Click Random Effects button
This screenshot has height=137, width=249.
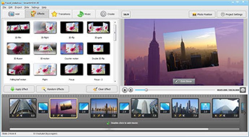pyautogui.click(x=53, y=89)
